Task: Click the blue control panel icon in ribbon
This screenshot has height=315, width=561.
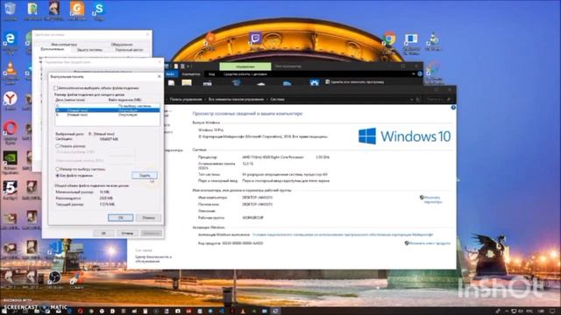Action: tap(314, 83)
